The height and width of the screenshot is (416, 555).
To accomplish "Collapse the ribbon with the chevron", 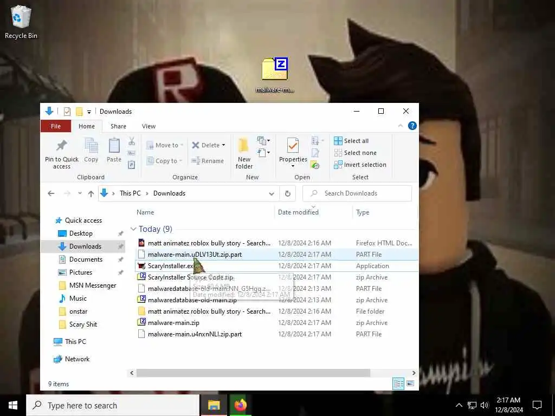I will pyautogui.click(x=401, y=126).
